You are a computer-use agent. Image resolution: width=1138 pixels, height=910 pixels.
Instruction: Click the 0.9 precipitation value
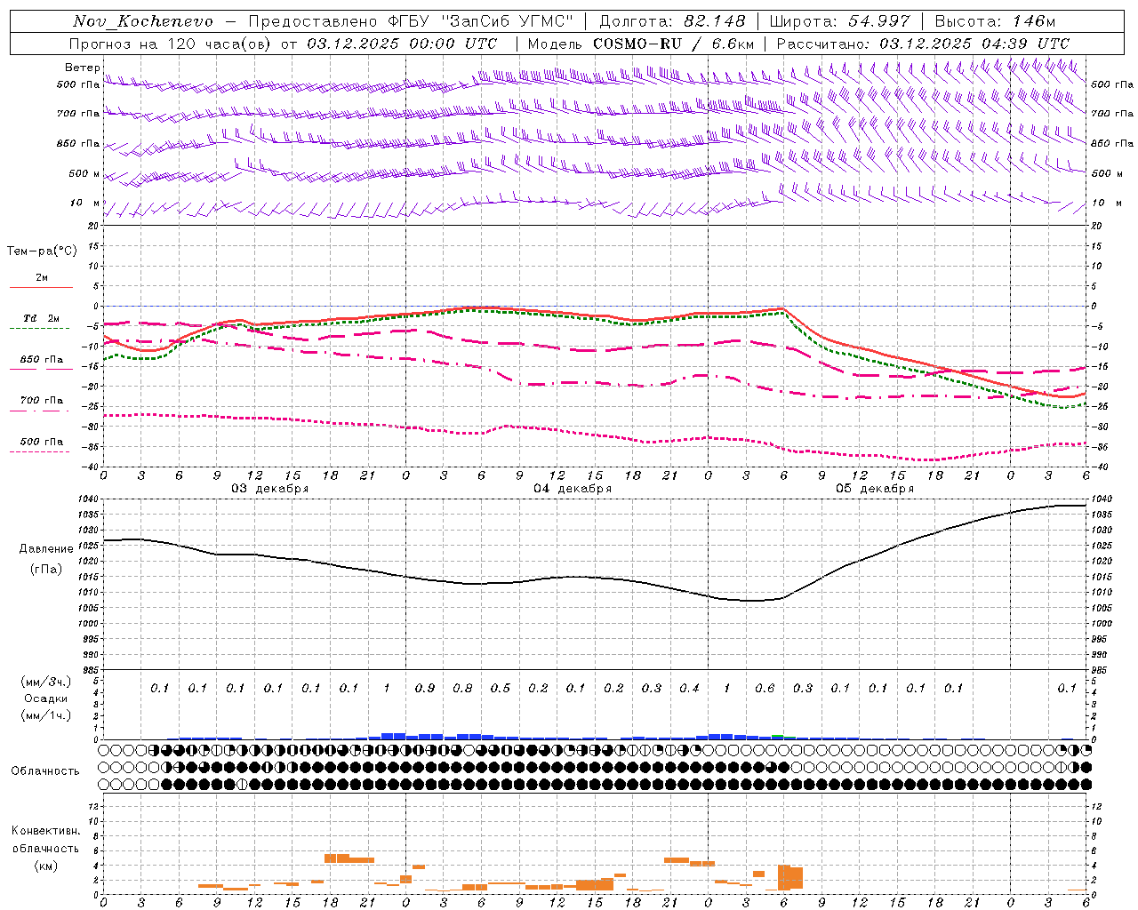pyautogui.click(x=425, y=688)
